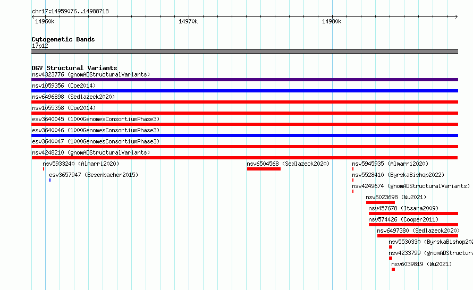473x290 pixels.
Task: Click the small red nsv5530330 block
Action: [x=391, y=247]
